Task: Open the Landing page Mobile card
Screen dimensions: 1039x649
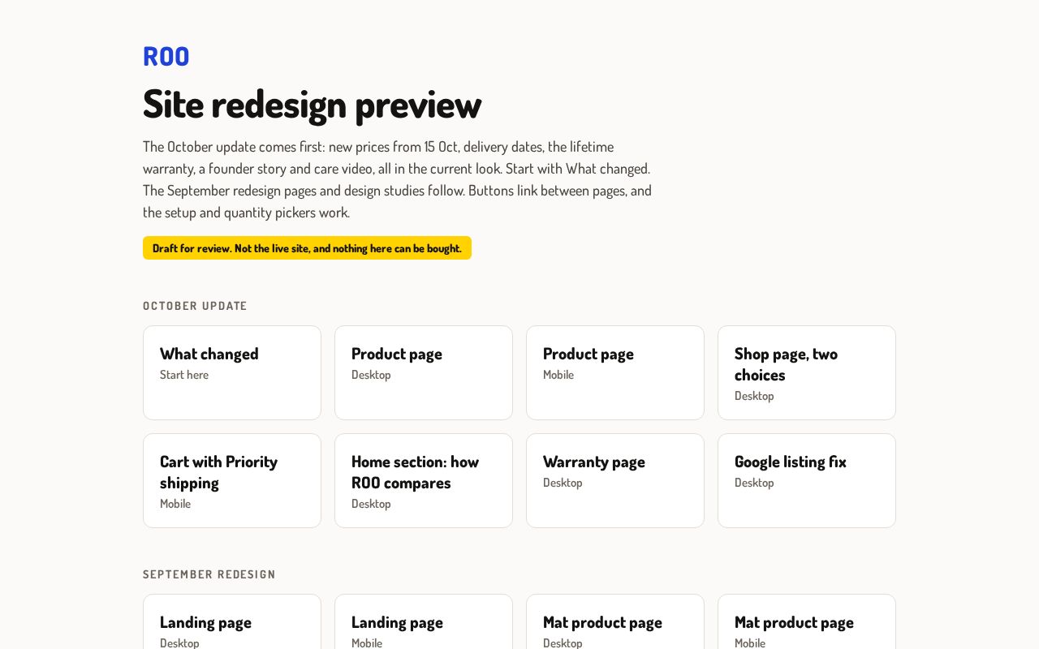Action: (x=424, y=622)
